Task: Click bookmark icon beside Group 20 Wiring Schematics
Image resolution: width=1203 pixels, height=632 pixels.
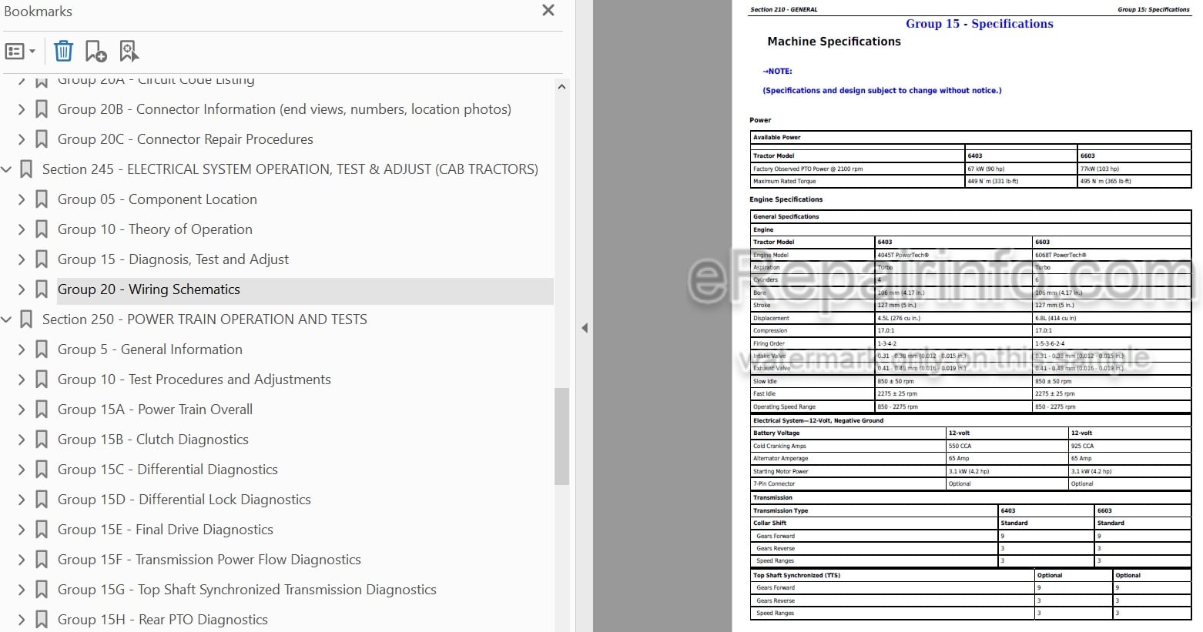Action: pyautogui.click(x=42, y=289)
